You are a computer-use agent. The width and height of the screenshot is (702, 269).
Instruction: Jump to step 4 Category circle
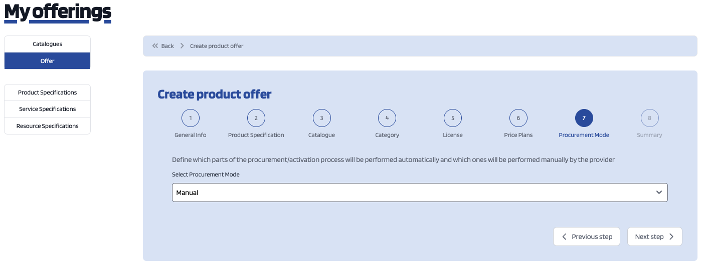pyautogui.click(x=387, y=118)
